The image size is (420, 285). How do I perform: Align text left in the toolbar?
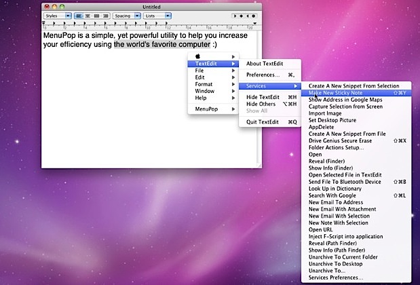(x=79, y=16)
